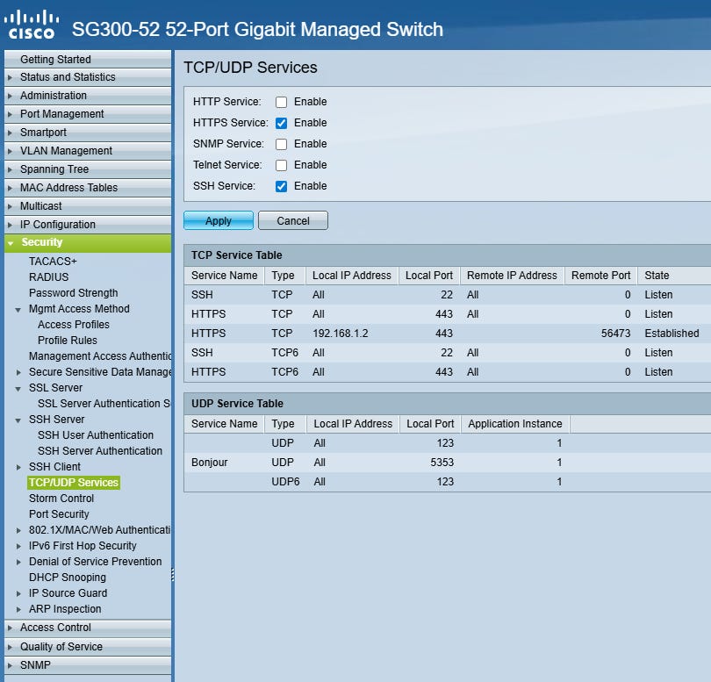Open Management Access Authentication page

pyautogui.click(x=100, y=356)
